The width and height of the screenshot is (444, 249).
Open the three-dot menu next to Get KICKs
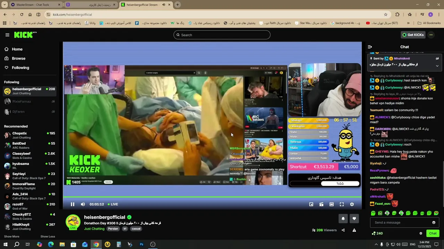click(431, 35)
